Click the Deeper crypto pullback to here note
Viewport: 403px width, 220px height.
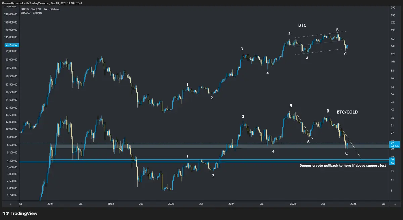pyautogui.click(x=342, y=166)
